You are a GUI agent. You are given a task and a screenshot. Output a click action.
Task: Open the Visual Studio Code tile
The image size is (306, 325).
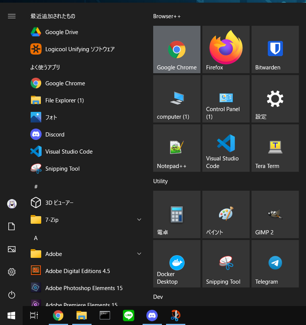tap(226, 148)
